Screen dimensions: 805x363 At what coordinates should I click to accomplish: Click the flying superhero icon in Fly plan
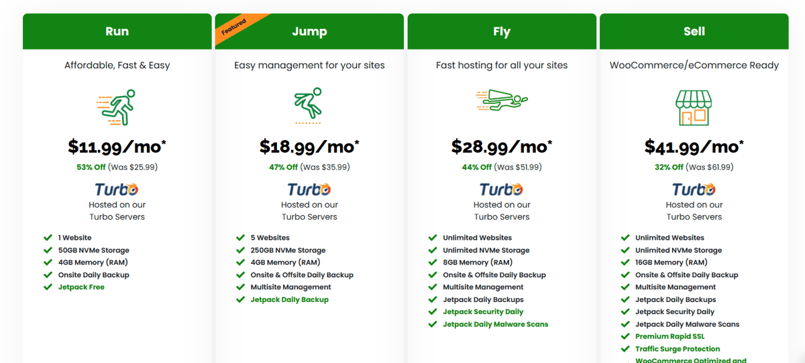click(501, 101)
